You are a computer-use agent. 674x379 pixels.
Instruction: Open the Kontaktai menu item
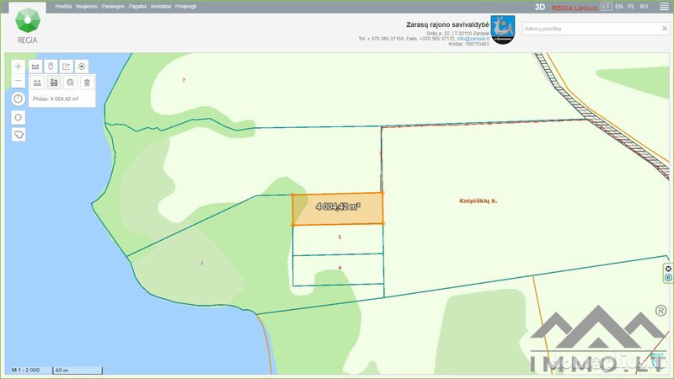click(161, 7)
